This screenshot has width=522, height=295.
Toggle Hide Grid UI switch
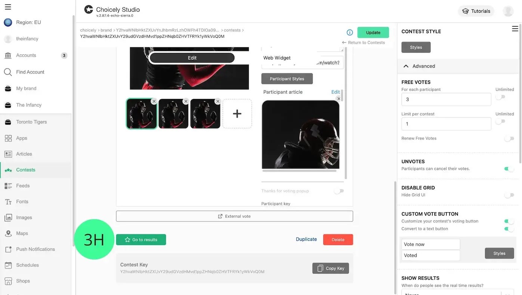509,195
